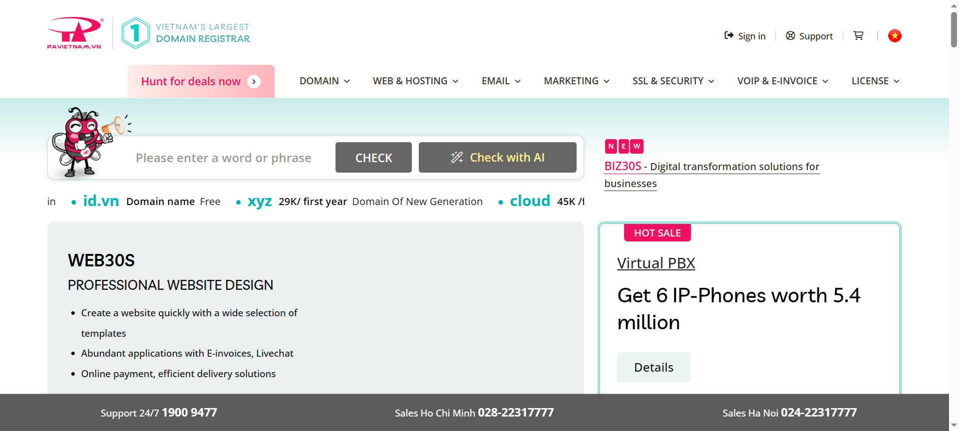This screenshot has height=431, width=959.
Task: Switch language via the Vietnam flag icon
Action: click(895, 36)
